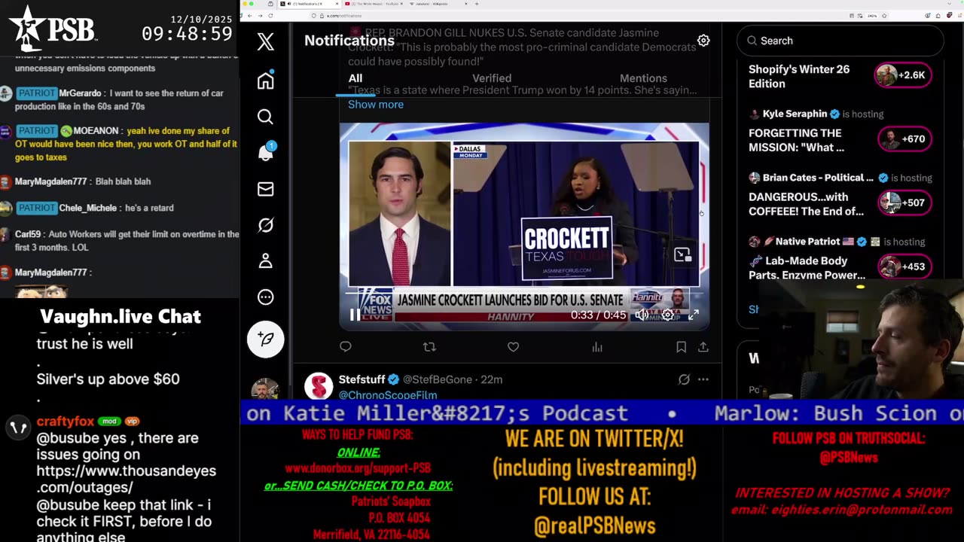Select the Mentions notifications tab
This screenshot has width=964, height=542.
643,78
